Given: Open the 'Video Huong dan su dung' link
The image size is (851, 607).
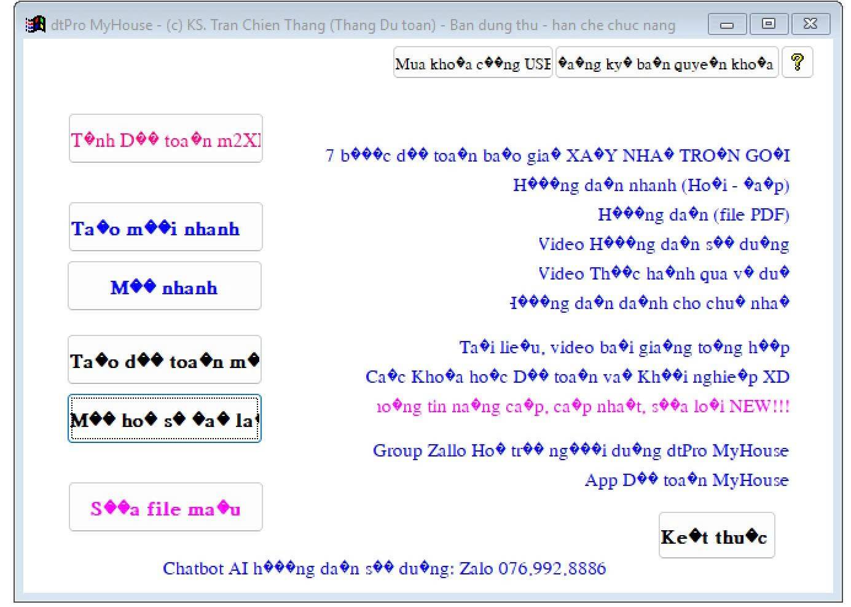Looking at the screenshot, I should pyautogui.click(x=663, y=244).
